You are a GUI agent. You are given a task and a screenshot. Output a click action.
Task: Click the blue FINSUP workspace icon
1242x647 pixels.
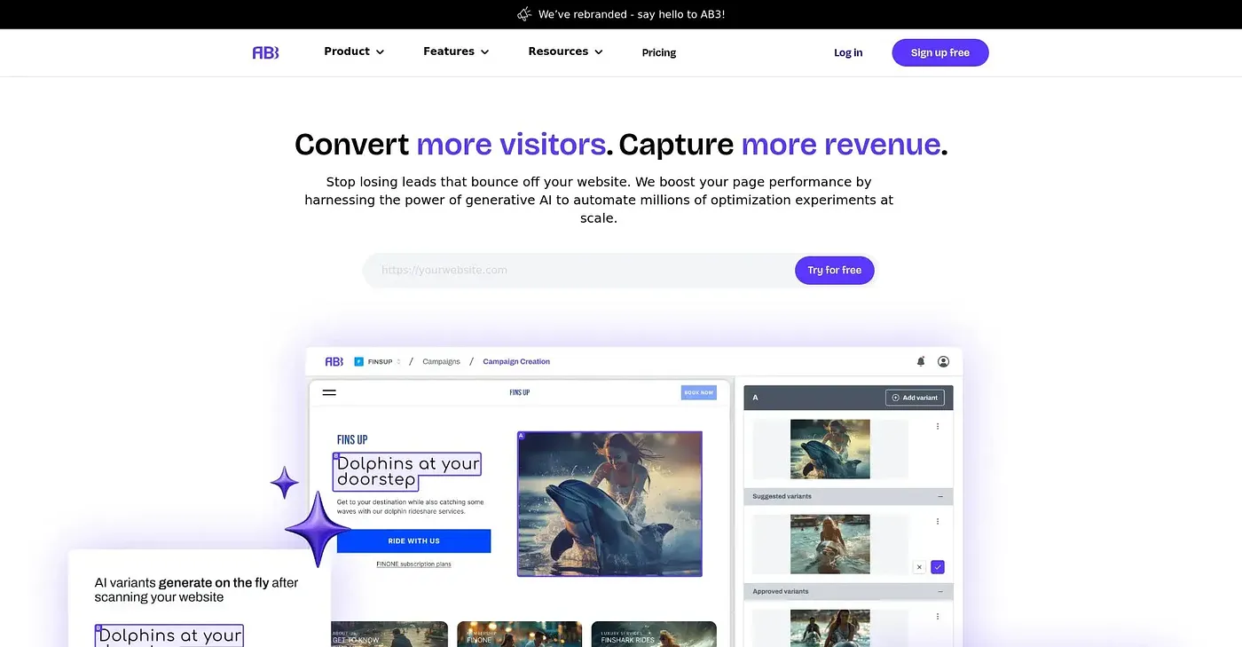[358, 361]
